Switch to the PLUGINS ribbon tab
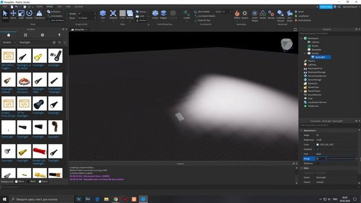Screen dimensions: 361x203 [x=79, y=7]
